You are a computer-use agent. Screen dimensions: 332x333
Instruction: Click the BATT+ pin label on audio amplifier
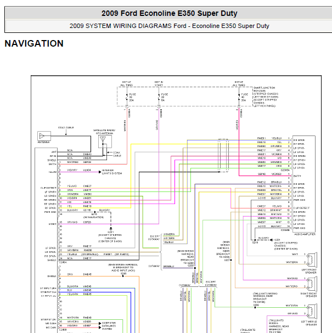[x=297, y=176]
